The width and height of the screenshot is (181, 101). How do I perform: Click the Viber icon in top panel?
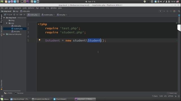coord(12,2)
